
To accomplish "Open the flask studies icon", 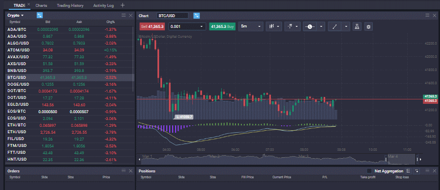I will 357,26.
